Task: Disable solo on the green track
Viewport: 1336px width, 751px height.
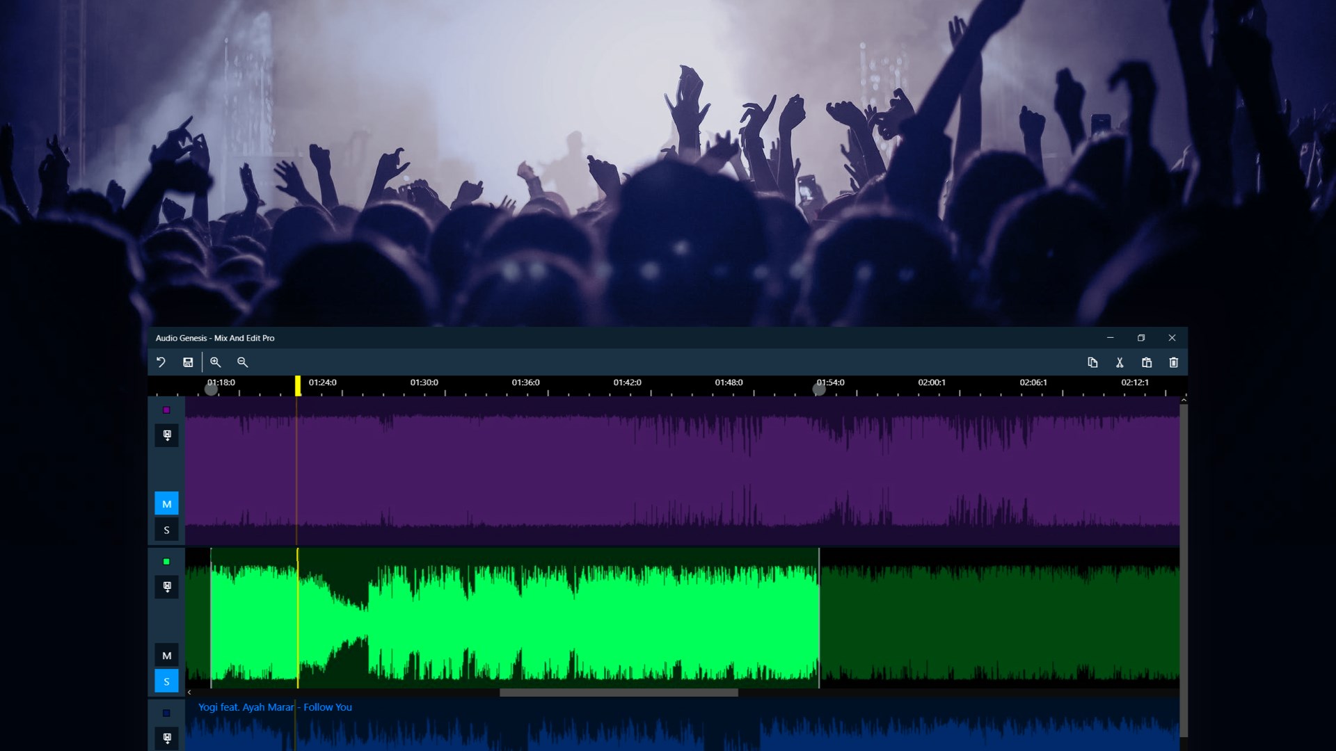Action: (x=166, y=681)
